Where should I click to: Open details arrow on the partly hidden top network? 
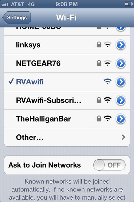point(121,29)
